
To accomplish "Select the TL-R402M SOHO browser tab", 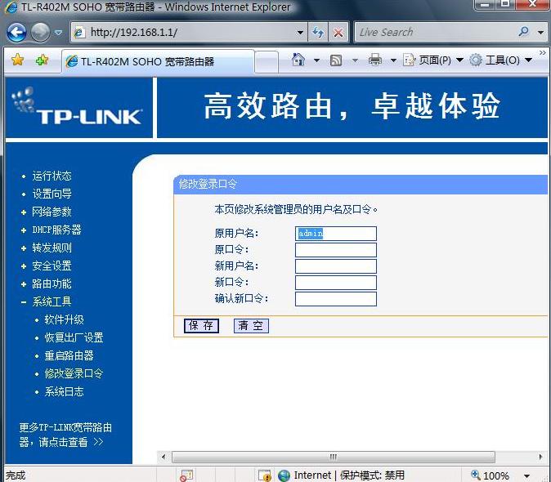I will pos(158,61).
